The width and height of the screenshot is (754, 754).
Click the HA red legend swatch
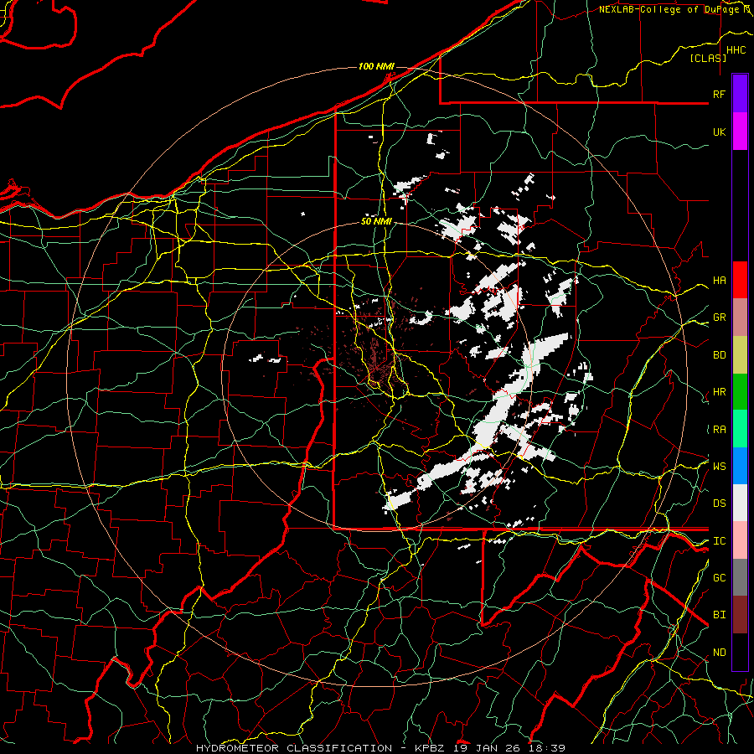coord(740,280)
